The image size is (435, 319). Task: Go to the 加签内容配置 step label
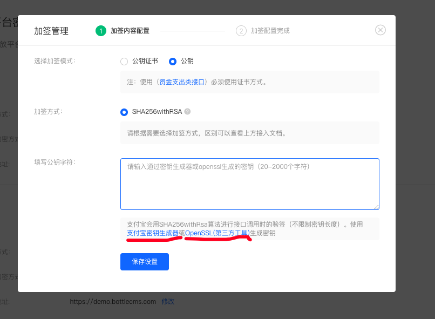130,31
